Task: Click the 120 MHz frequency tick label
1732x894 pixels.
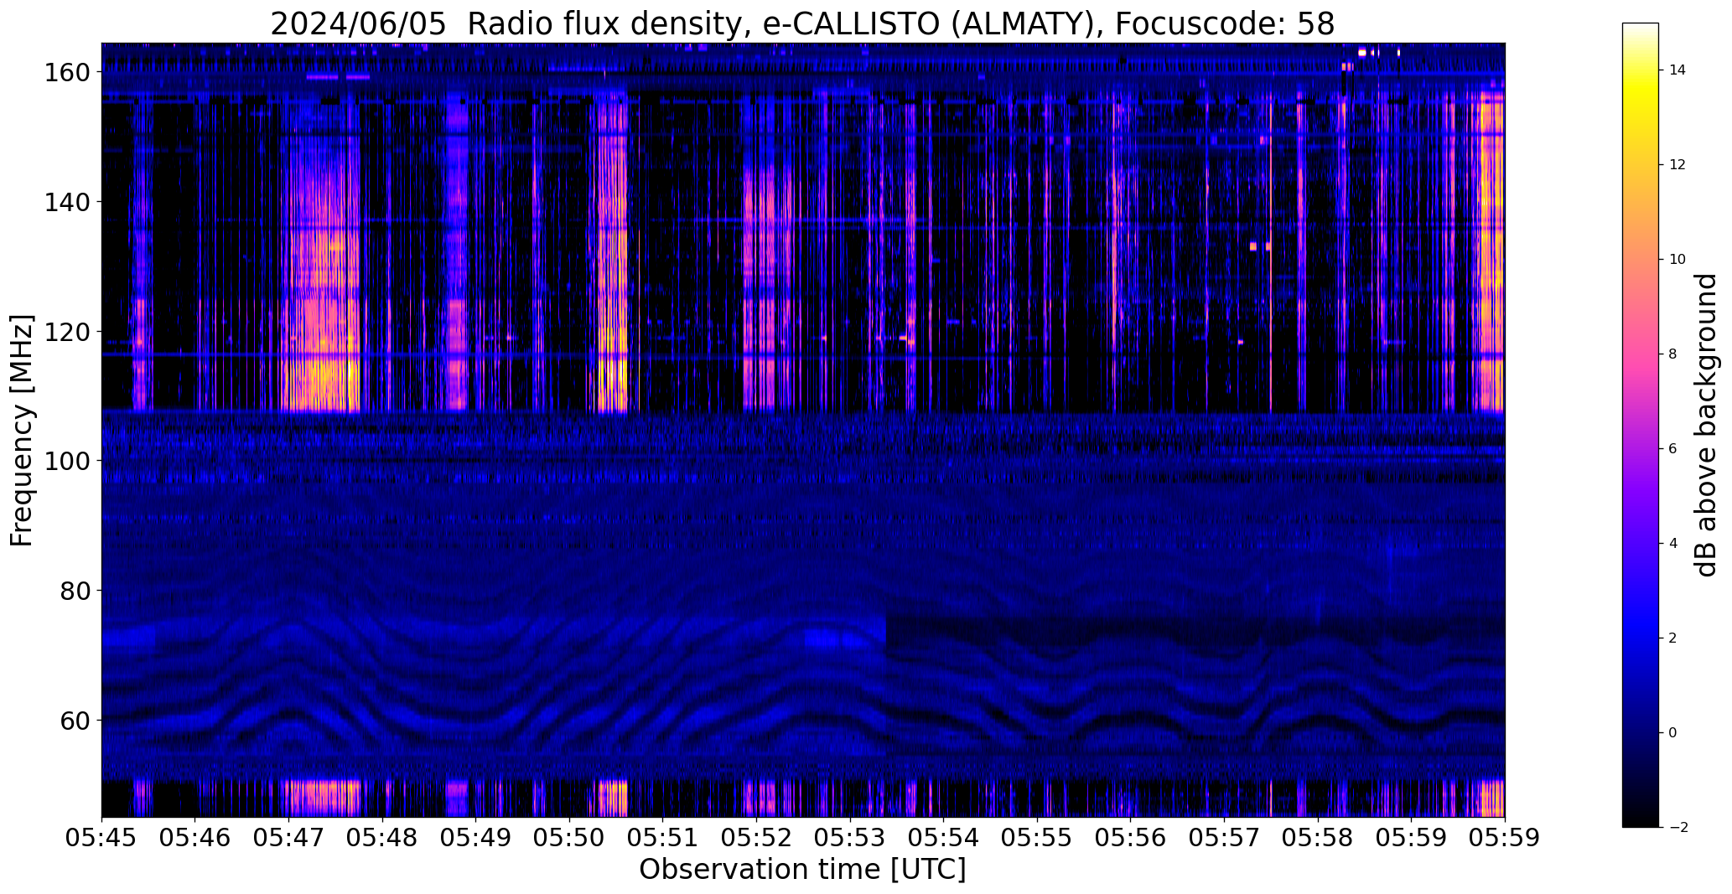Action: click(x=67, y=332)
